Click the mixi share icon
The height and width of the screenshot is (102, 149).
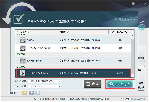tap(25, 93)
